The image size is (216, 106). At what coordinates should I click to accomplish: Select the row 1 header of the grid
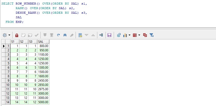(8, 46)
